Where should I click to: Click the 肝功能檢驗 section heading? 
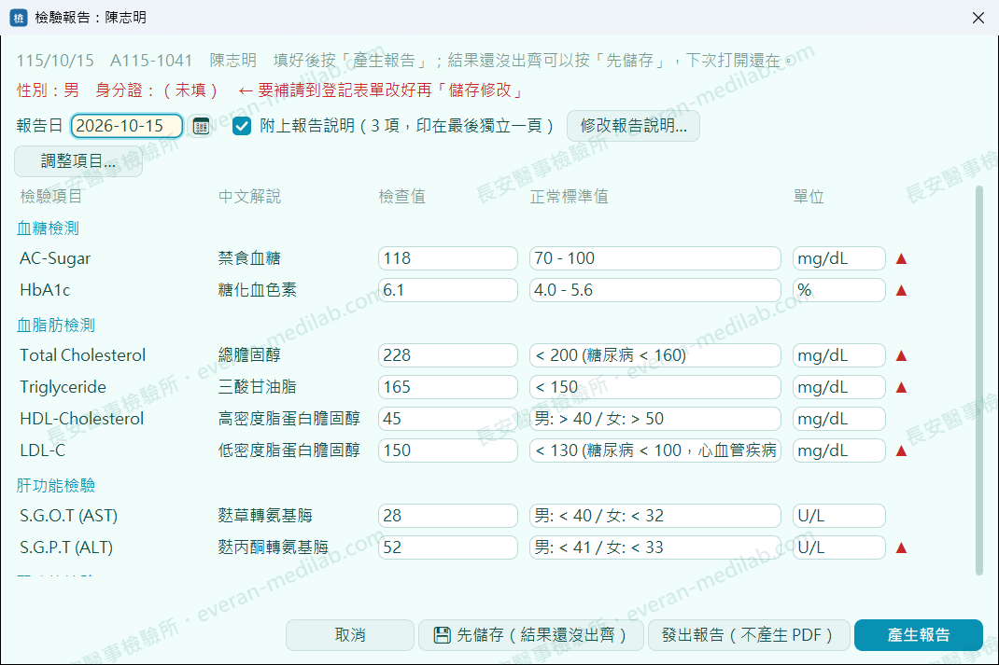click(55, 486)
